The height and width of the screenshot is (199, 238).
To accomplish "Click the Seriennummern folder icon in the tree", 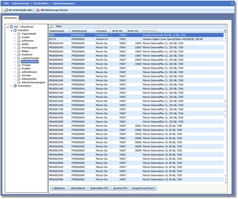I will [x=19, y=62].
